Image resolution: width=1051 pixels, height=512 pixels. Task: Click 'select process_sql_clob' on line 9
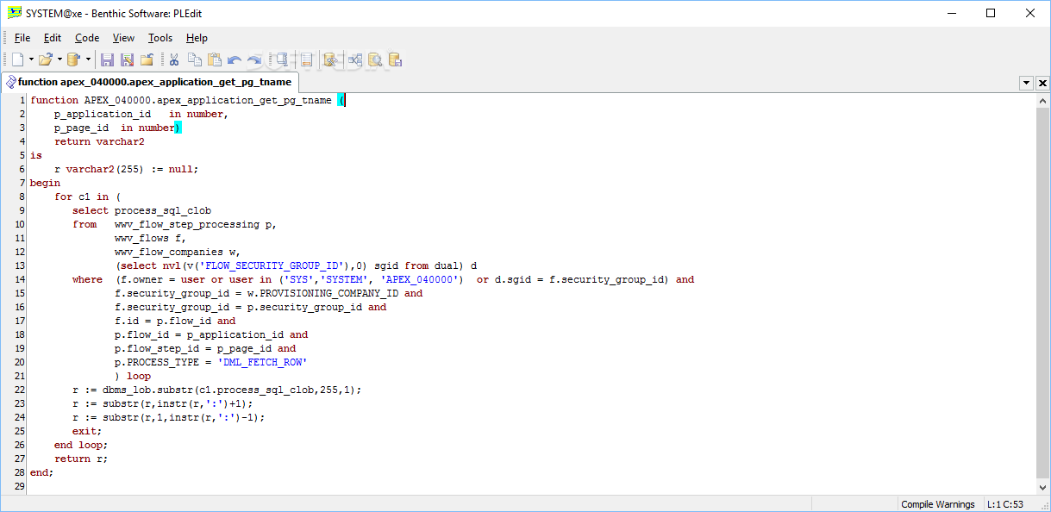coord(141,210)
